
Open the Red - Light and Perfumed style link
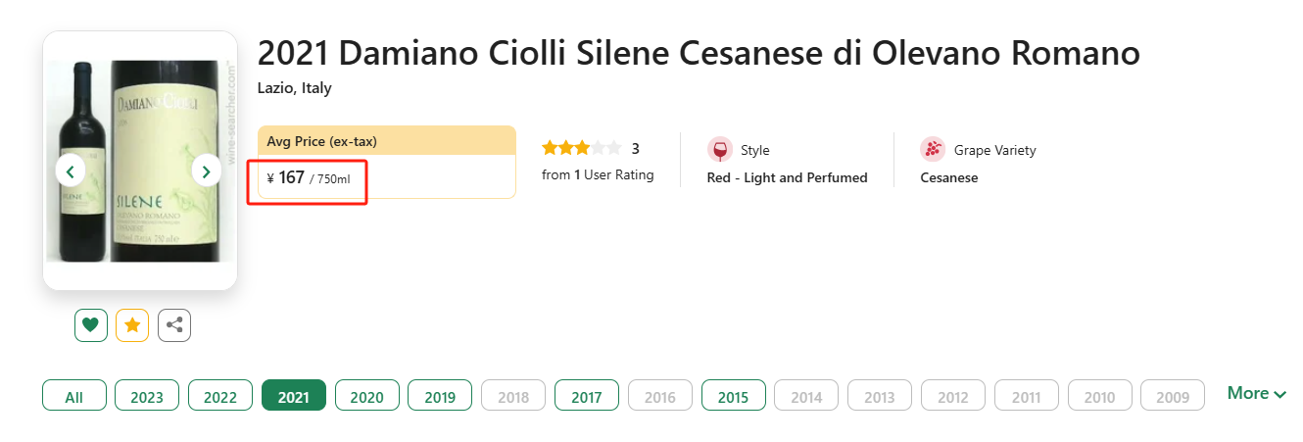pos(787,178)
